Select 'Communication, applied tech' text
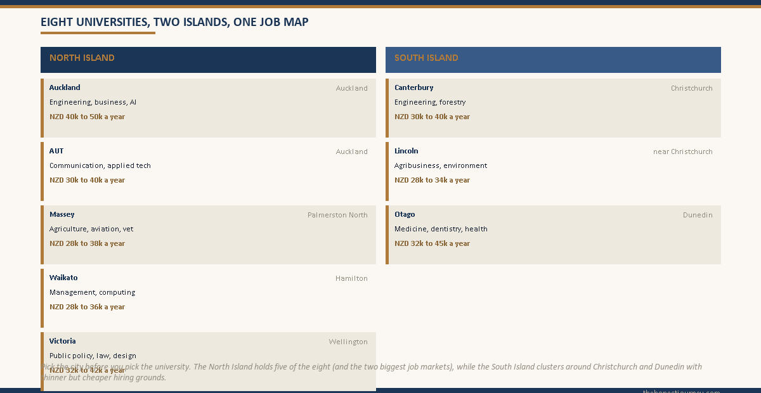The width and height of the screenshot is (761, 393). coord(100,165)
